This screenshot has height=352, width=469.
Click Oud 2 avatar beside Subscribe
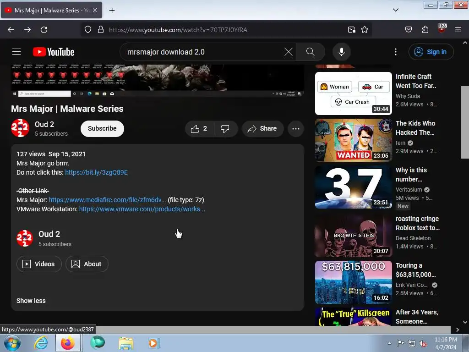pos(20,128)
